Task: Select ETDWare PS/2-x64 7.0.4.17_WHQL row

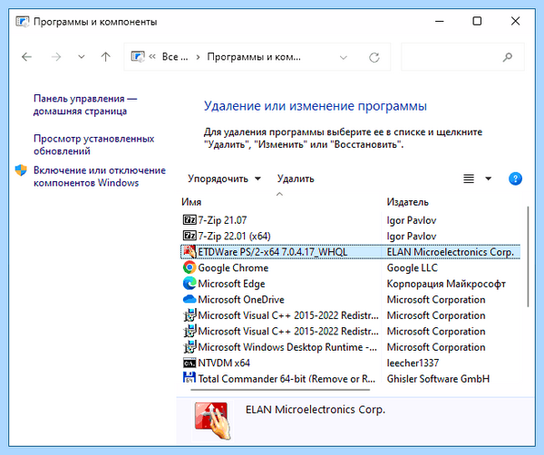Action: (350, 252)
